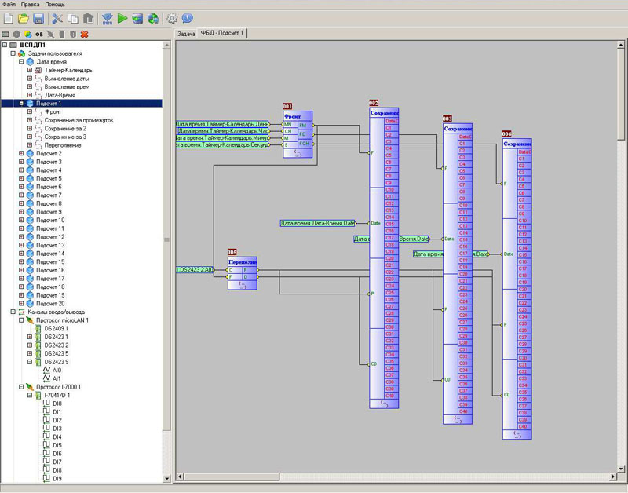Save project with the floppy disk icon
The image size is (628, 493).
tap(38, 18)
